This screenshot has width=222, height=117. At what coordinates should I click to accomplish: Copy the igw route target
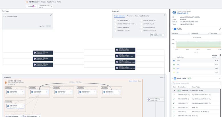pos(208,112)
